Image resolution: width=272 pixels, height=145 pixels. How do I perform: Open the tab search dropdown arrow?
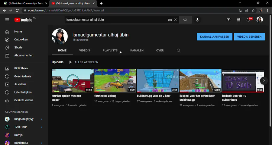[x=240, y=3]
